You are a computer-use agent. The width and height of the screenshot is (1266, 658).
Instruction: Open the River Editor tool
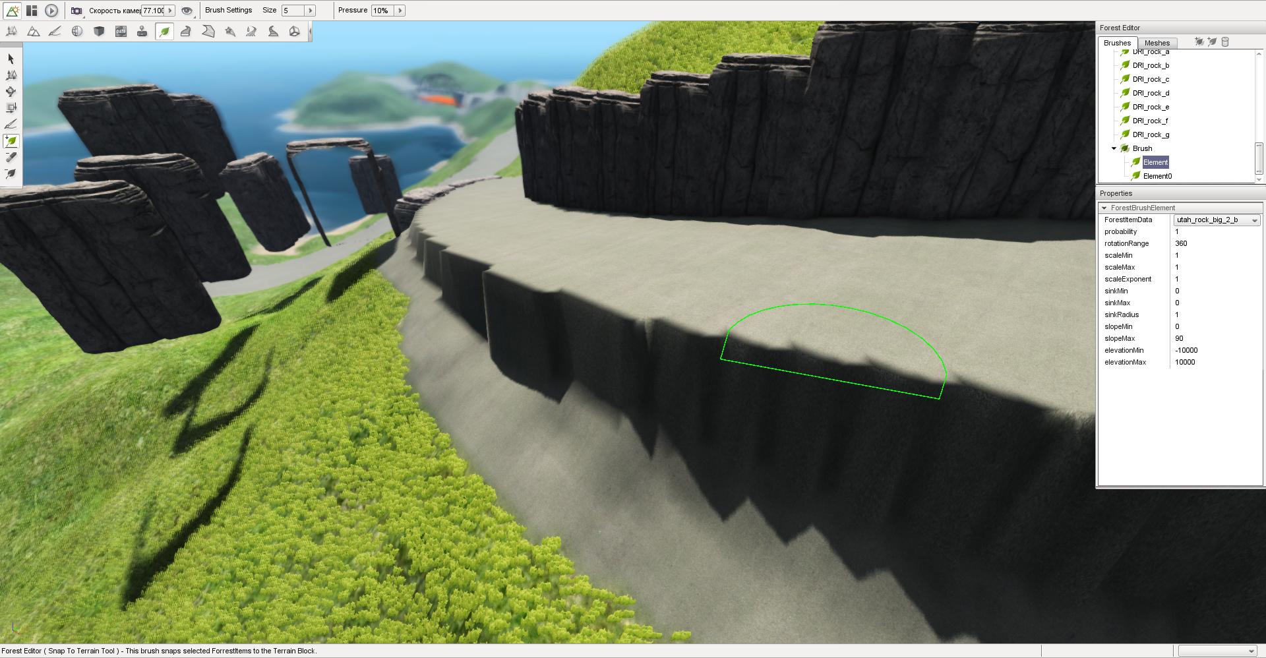[x=251, y=31]
